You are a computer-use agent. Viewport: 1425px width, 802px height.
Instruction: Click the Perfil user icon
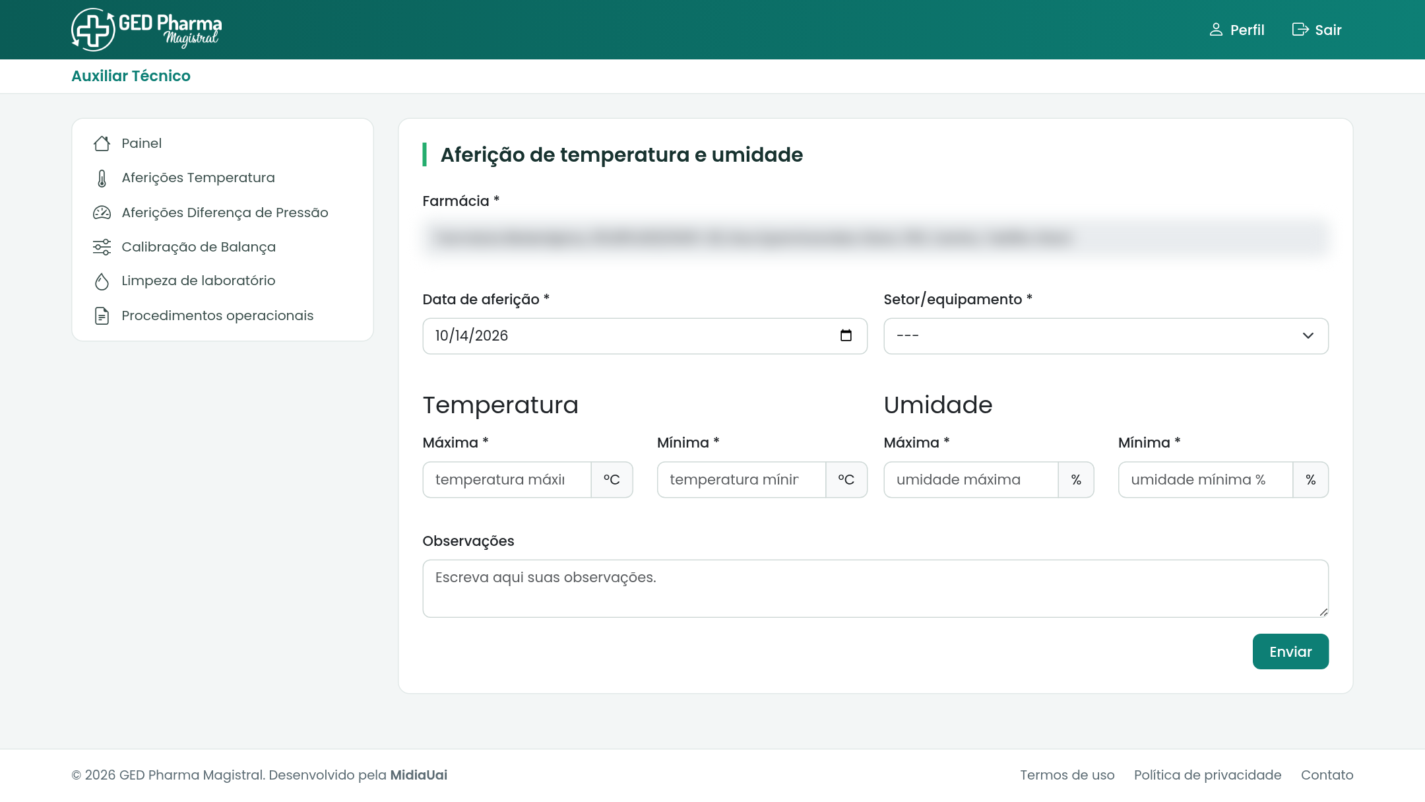tap(1216, 30)
